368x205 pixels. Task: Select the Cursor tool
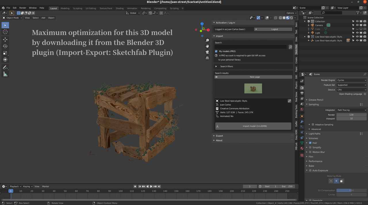point(5,32)
